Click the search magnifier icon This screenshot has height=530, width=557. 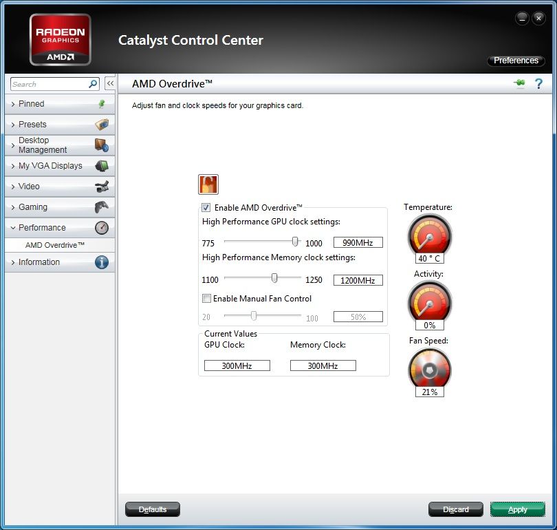[x=93, y=84]
